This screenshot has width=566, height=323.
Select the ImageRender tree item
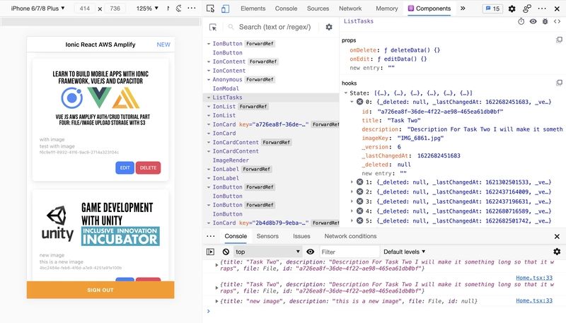pyautogui.click(x=231, y=160)
